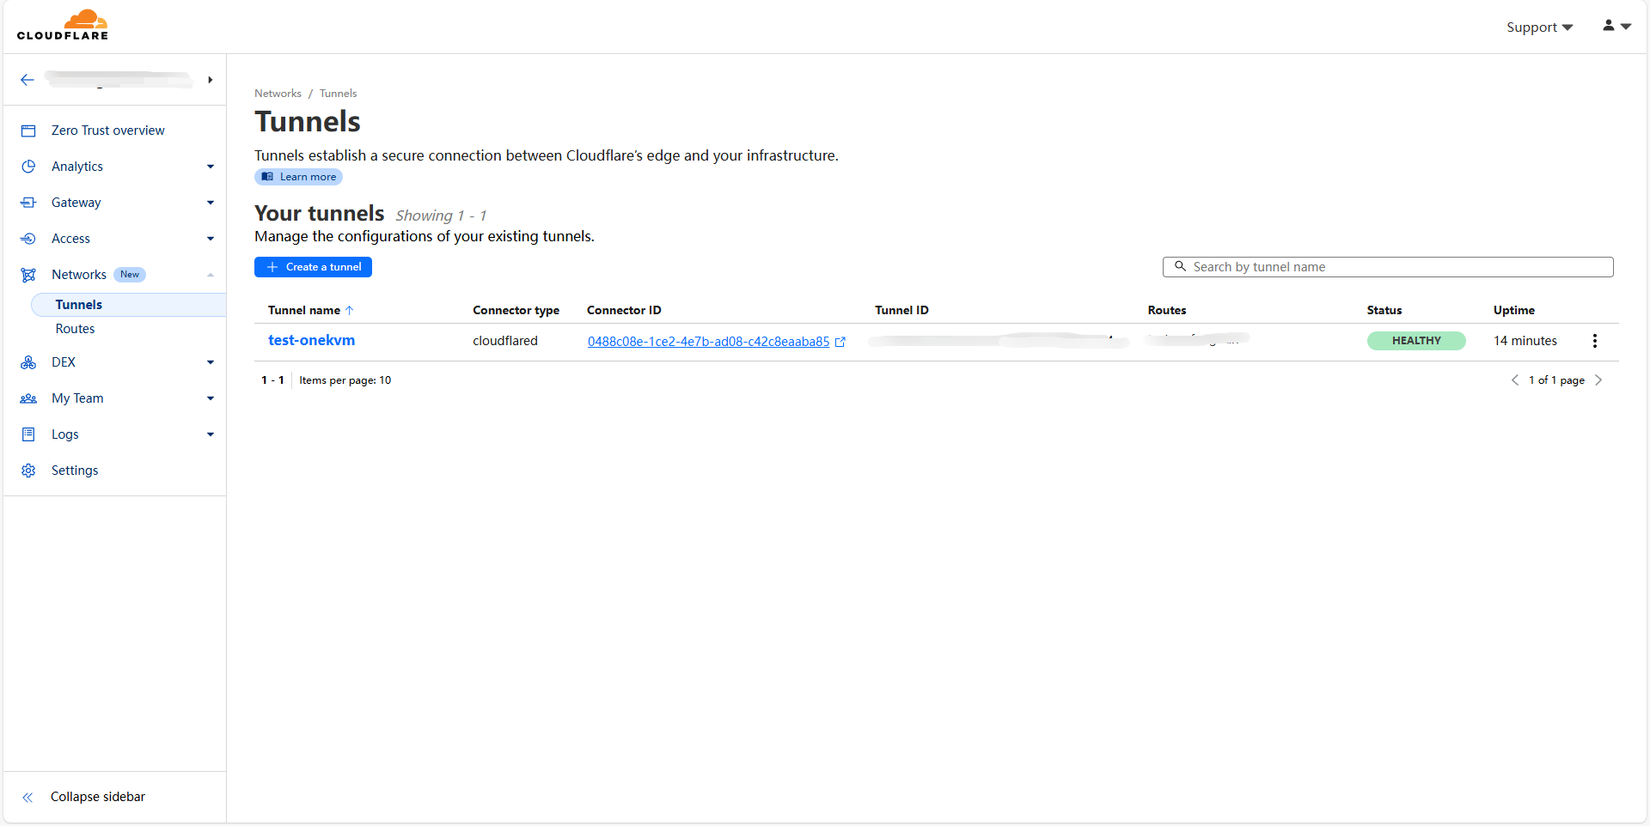The image size is (1650, 826).
Task: Click external link icon beside Connector ID
Action: coord(840,342)
